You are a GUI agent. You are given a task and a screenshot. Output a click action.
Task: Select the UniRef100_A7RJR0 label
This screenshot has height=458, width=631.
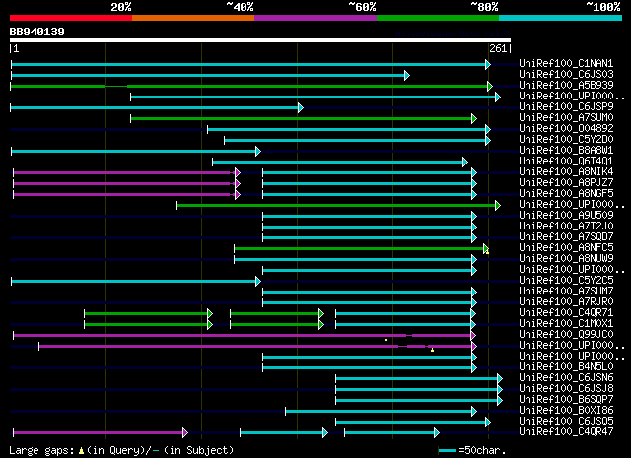(x=566, y=302)
